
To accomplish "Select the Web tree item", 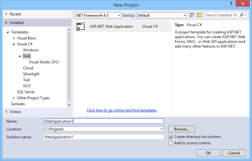I will [x=27, y=56].
